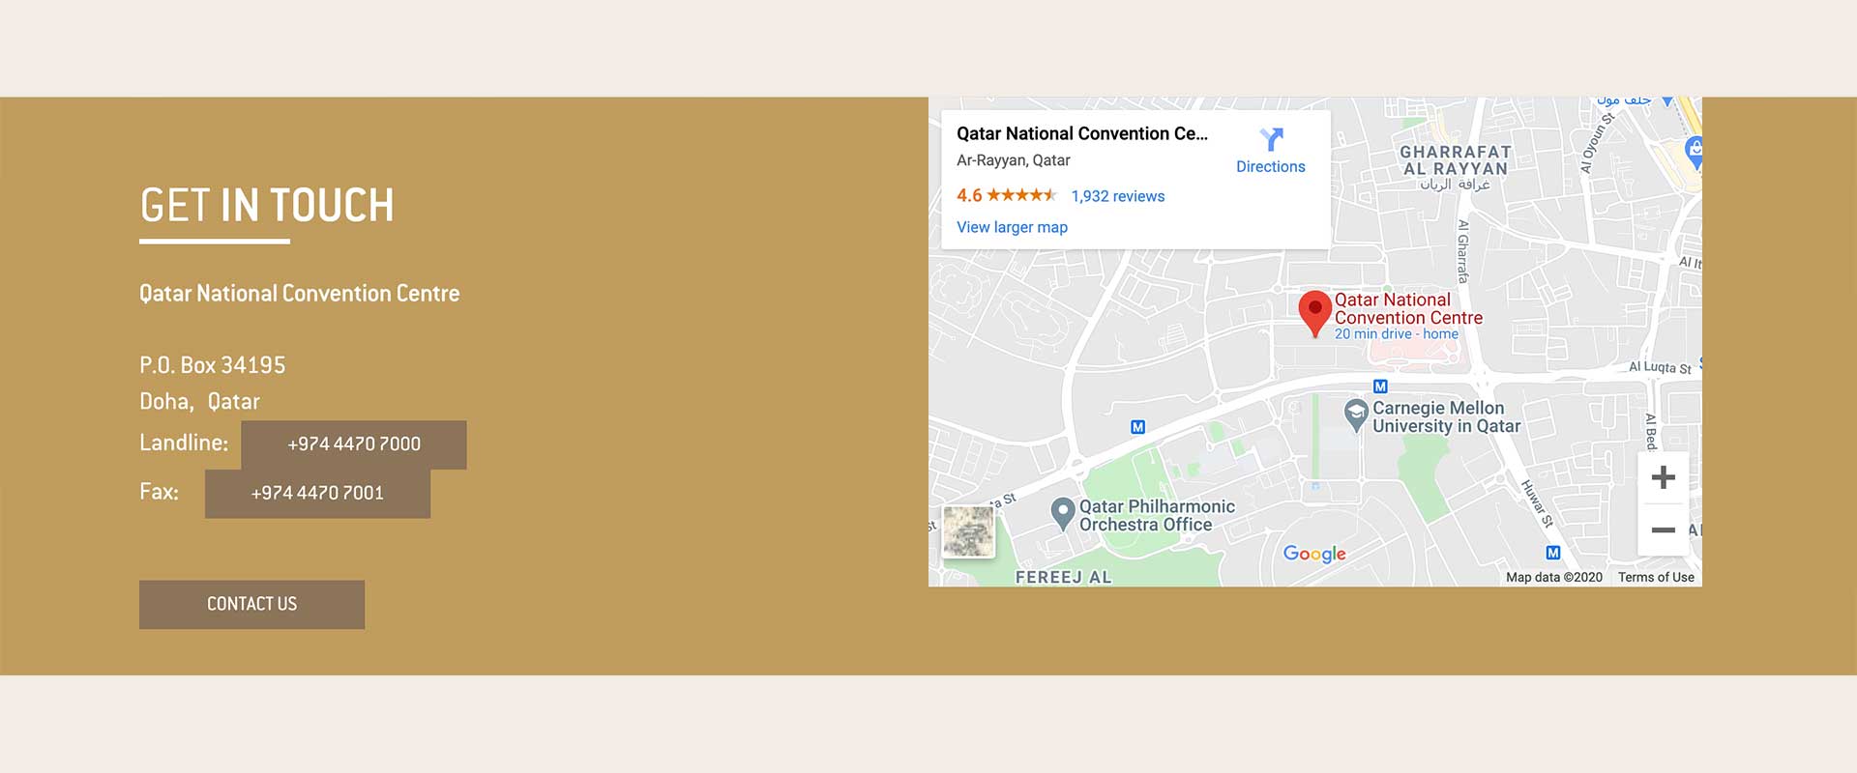
Task: Click the Qatar National Convention Centre venue name
Action: [299, 294]
